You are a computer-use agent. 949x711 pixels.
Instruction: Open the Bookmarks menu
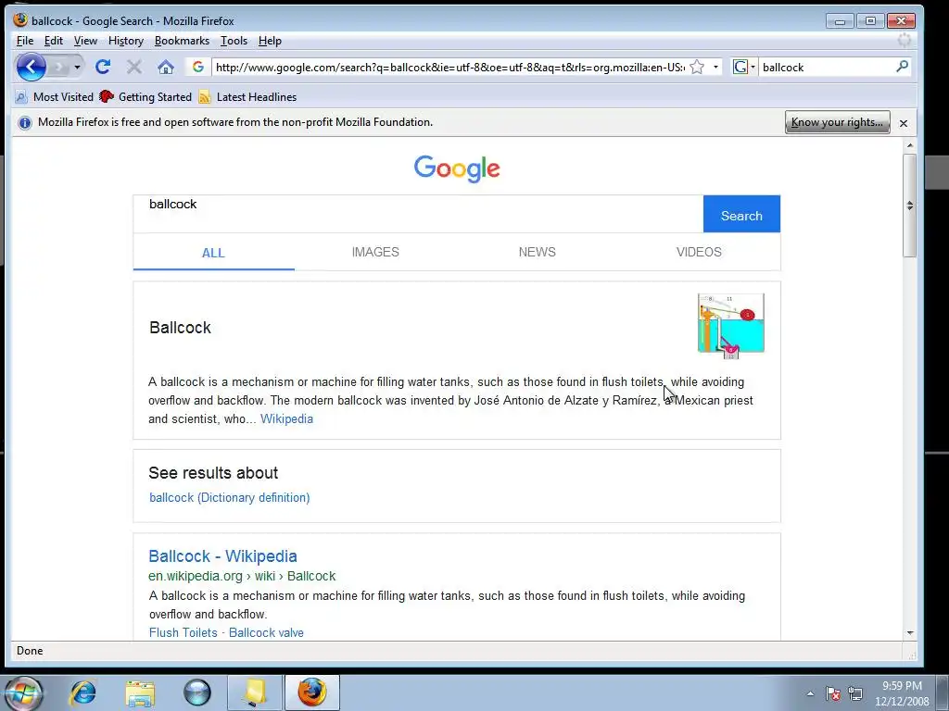tap(182, 41)
